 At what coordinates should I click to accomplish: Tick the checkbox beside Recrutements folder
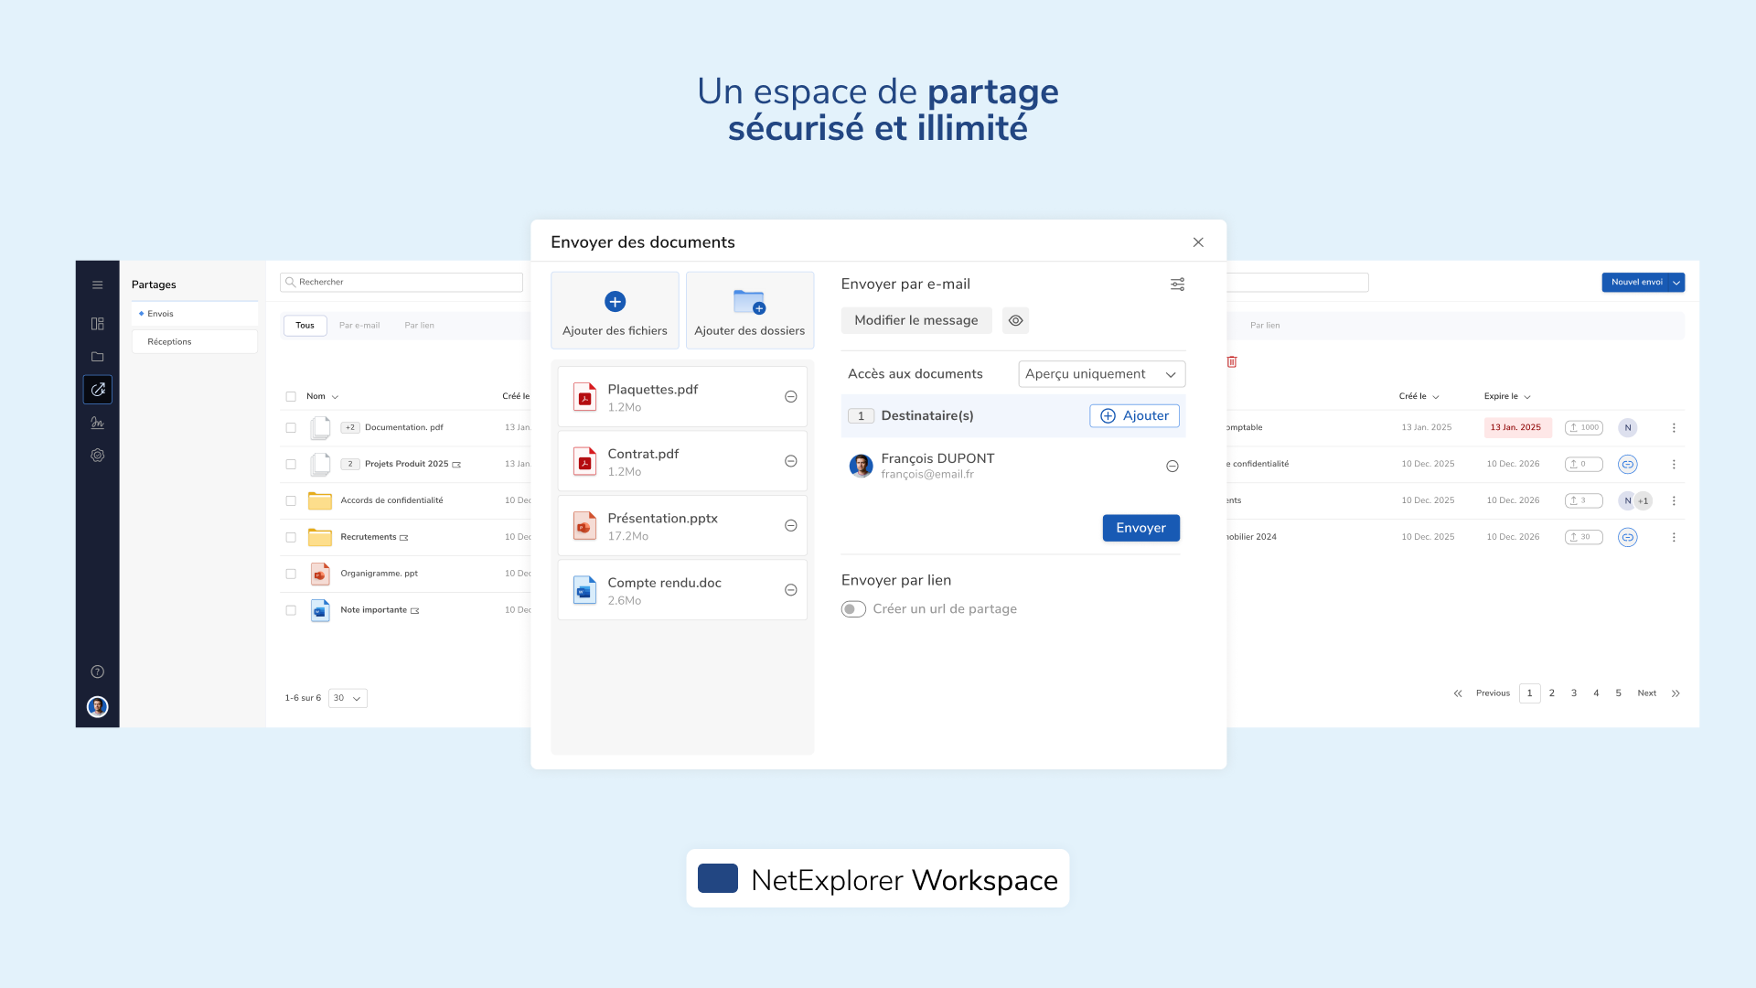tap(291, 537)
